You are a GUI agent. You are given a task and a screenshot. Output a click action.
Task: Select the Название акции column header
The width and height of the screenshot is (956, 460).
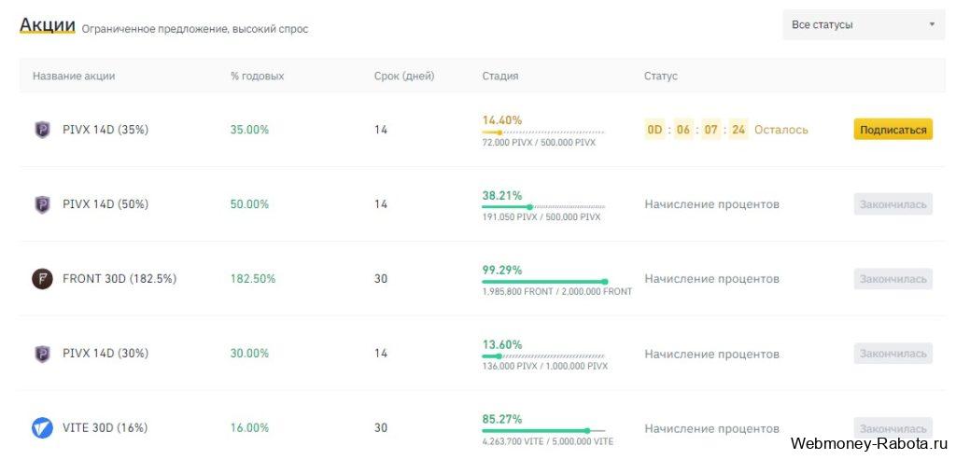(x=74, y=77)
